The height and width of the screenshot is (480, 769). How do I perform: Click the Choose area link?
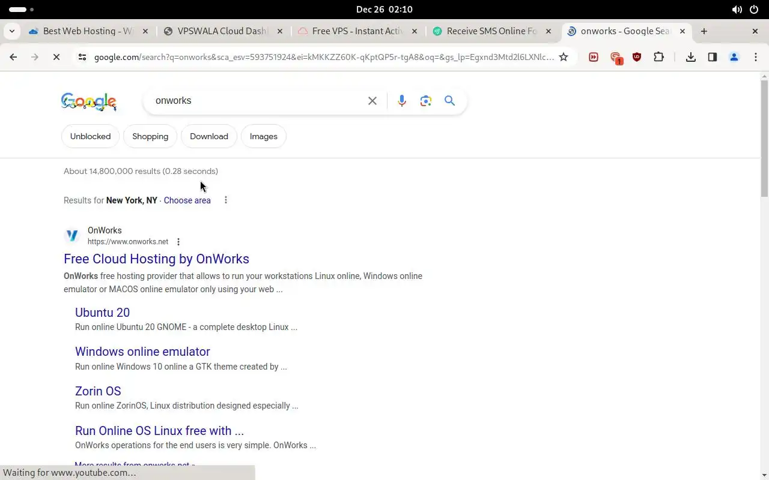[x=187, y=200]
